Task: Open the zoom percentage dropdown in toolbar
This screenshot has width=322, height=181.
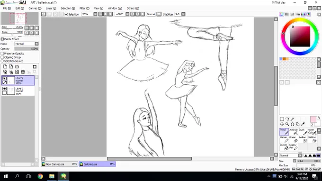Action: (95, 14)
